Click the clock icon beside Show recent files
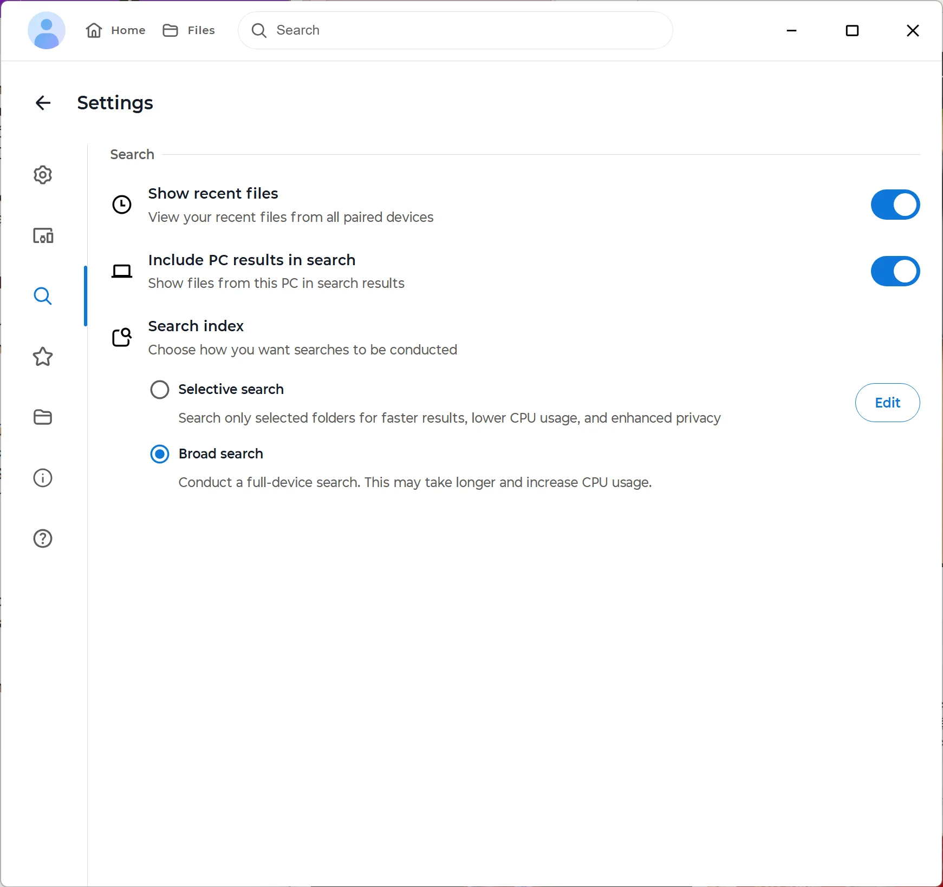The width and height of the screenshot is (943, 887). [122, 205]
